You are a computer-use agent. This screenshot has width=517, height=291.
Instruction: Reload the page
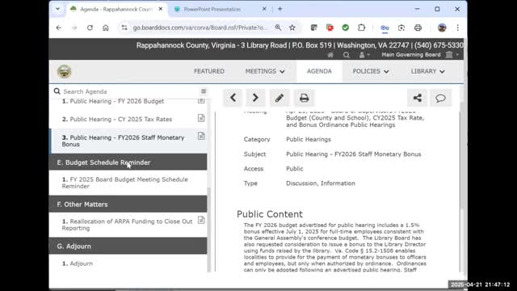pos(90,27)
